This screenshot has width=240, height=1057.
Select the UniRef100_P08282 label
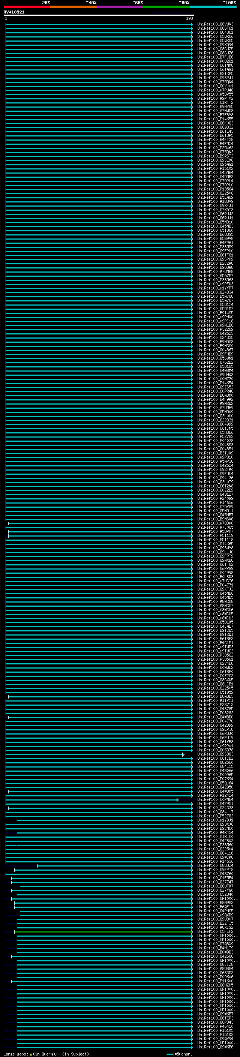(215, 713)
